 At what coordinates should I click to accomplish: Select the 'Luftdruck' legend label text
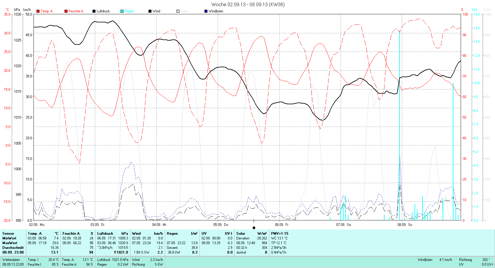[103, 11]
